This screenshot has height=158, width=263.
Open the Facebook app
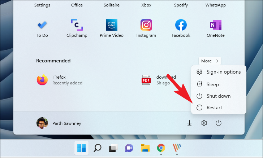pyautogui.click(x=181, y=28)
